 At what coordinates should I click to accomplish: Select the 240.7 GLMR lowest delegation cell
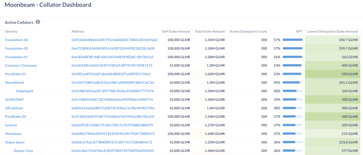[333, 40]
